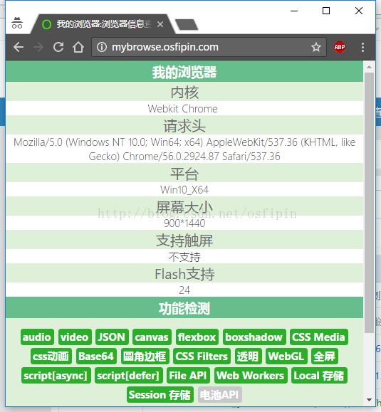Click the browser back arrow
Screen dimensions: 381x412
click(19, 47)
